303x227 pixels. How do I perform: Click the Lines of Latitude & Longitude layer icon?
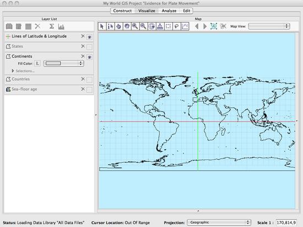(x=8, y=36)
